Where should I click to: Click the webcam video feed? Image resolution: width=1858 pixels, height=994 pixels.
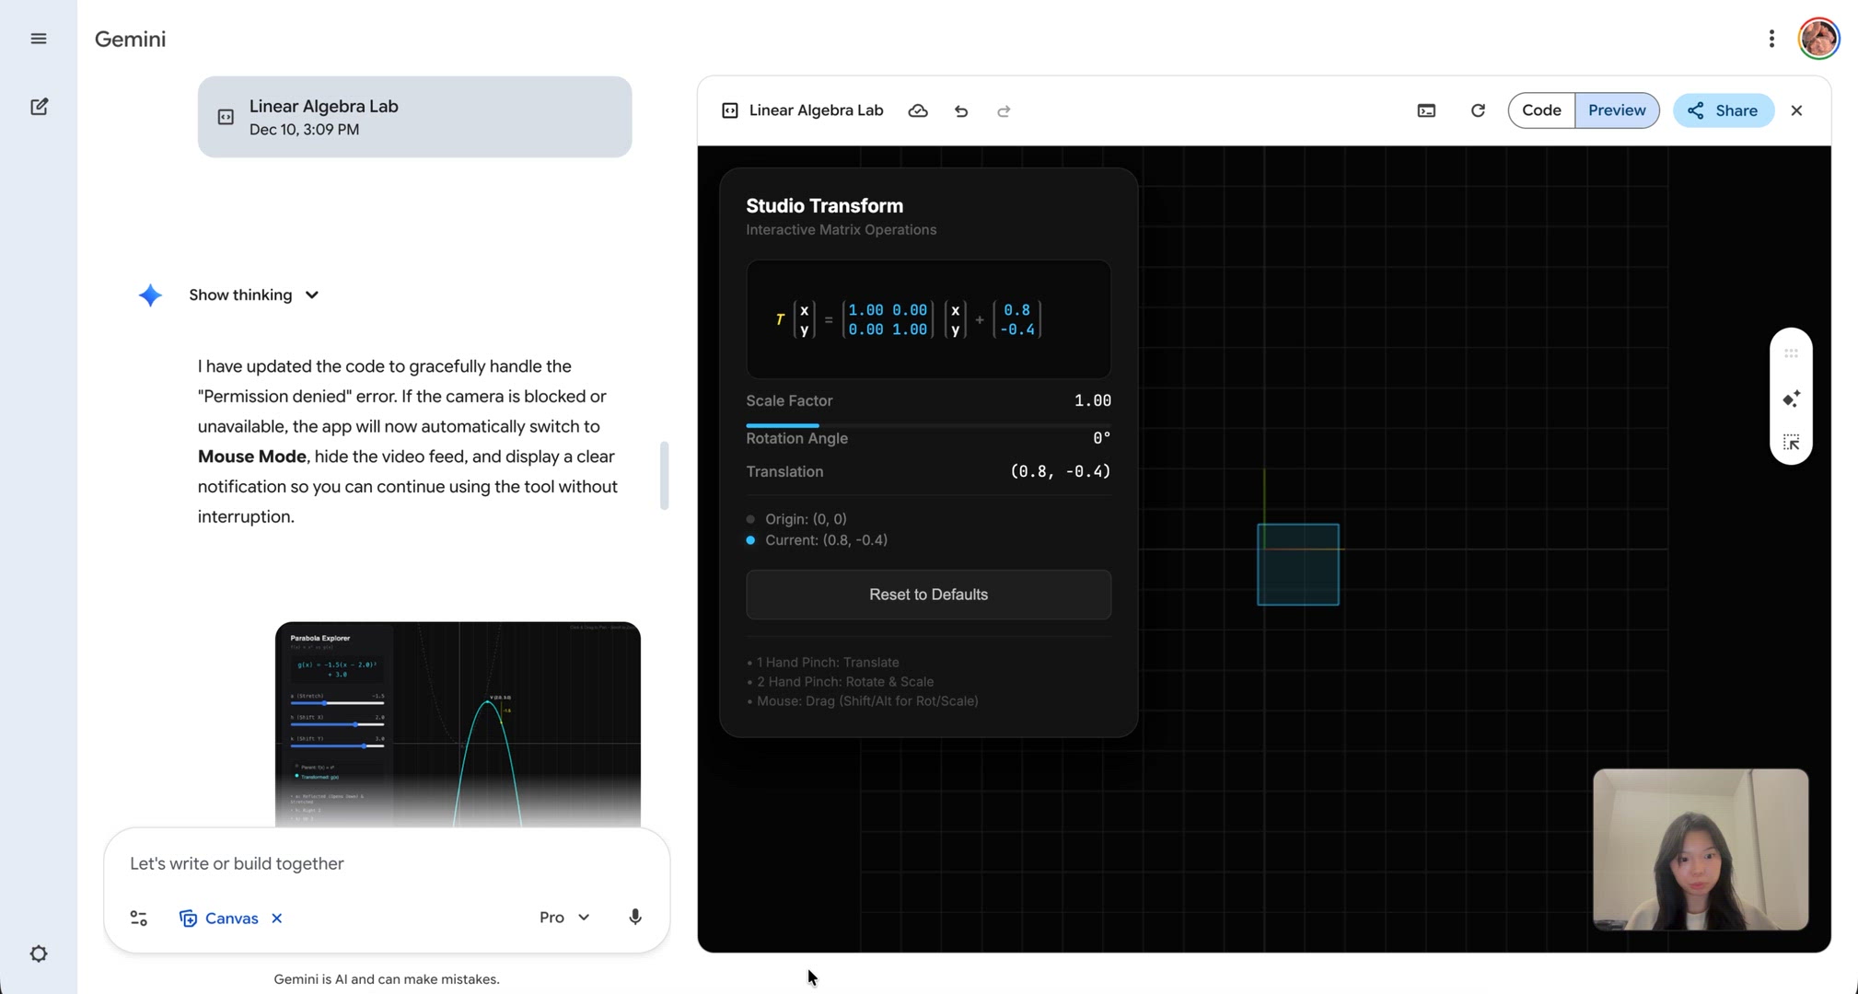coord(1701,850)
